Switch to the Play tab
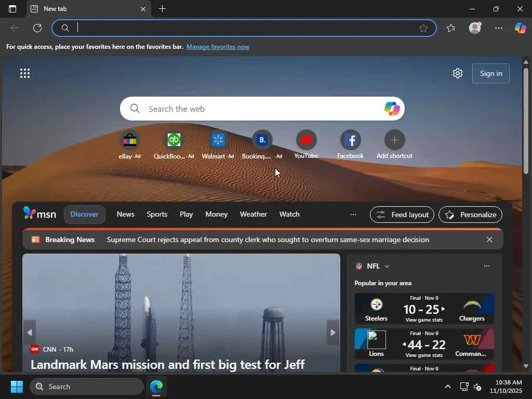Viewport: 532px width, 399px height. coord(187,215)
